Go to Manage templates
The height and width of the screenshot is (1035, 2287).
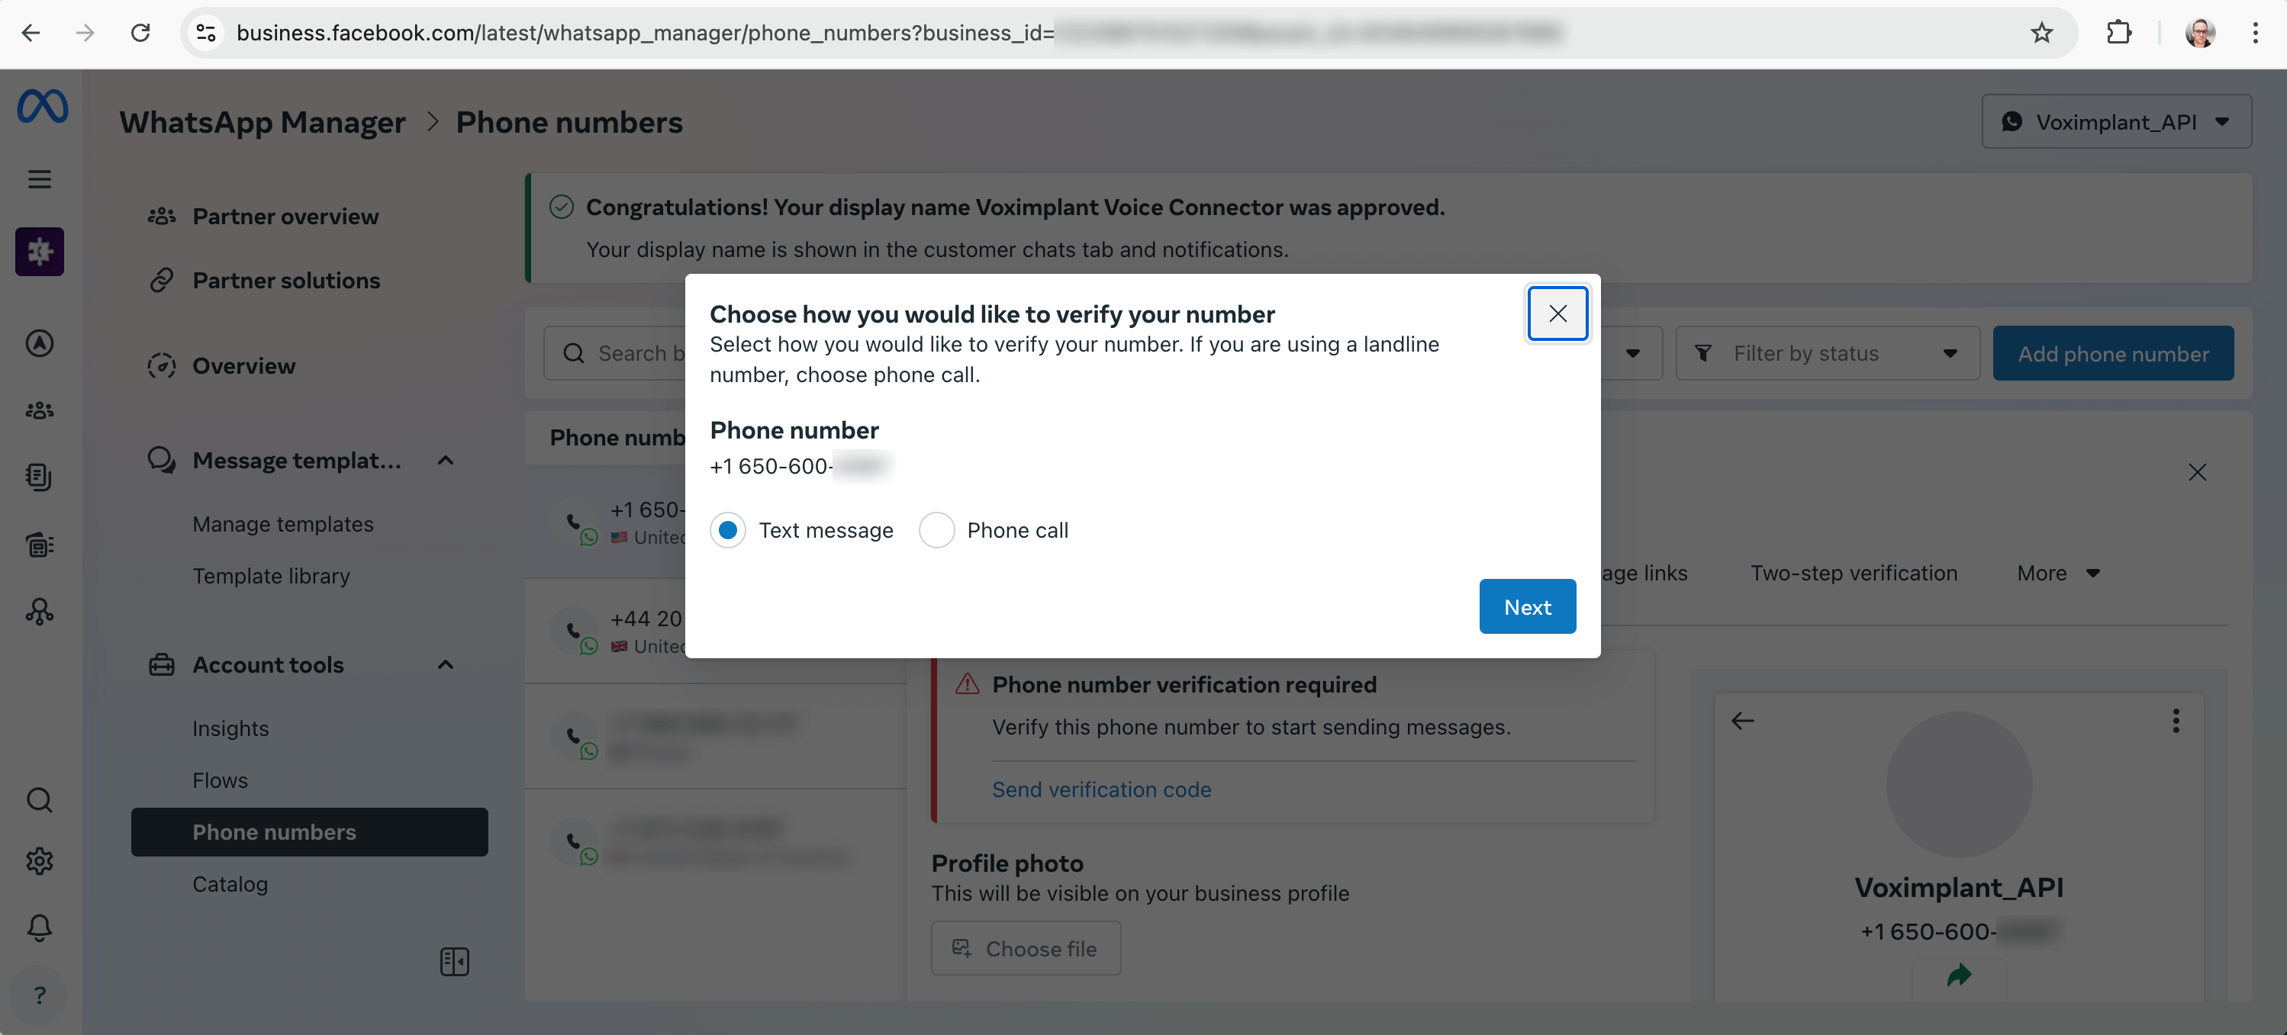tap(282, 524)
